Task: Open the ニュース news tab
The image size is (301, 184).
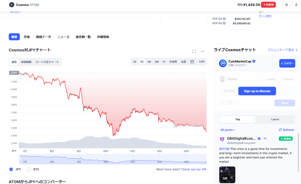Action: (63, 37)
